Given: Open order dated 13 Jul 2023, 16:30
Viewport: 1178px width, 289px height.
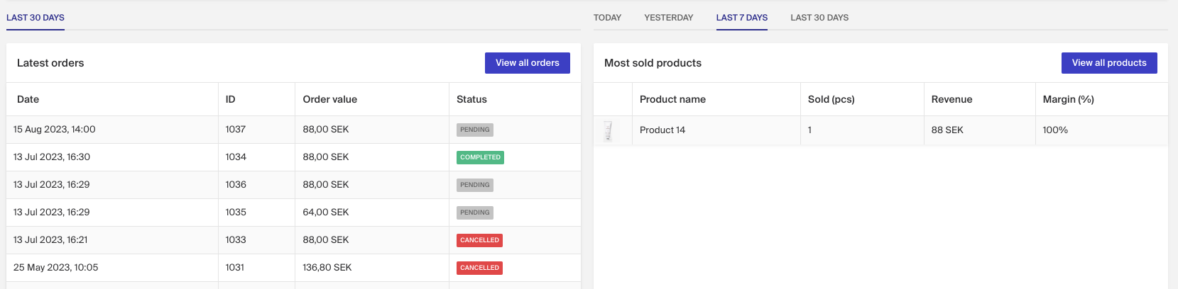Looking at the screenshot, I should coord(52,157).
